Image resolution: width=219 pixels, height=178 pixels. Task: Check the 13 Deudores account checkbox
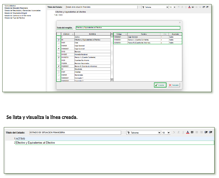(x=58, y=69)
